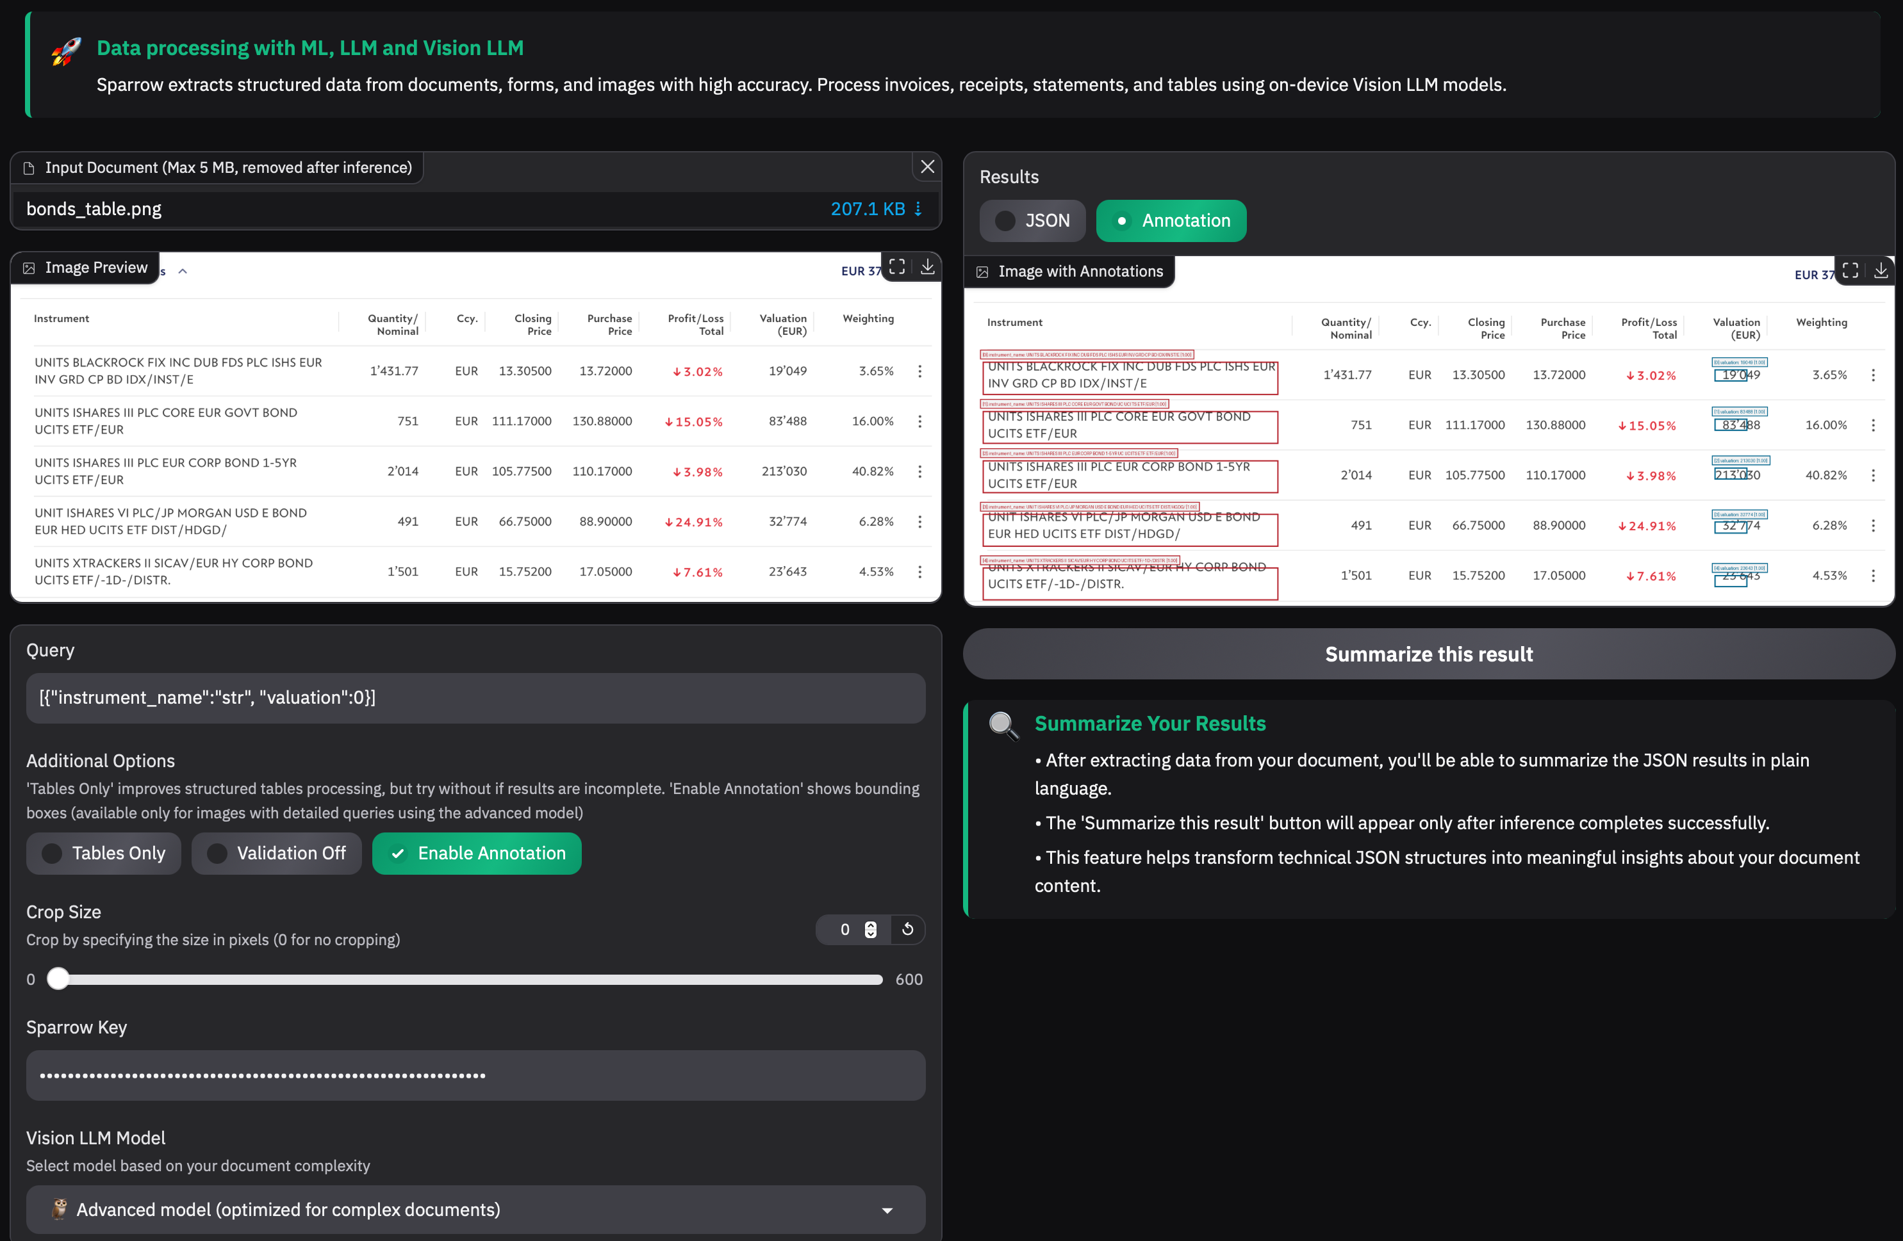Image resolution: width=1903 pixels, height=1241 pixels.
Task: Open fullscreen view of annotated image
Action: pyautogui.click(x=1850, y=271)
